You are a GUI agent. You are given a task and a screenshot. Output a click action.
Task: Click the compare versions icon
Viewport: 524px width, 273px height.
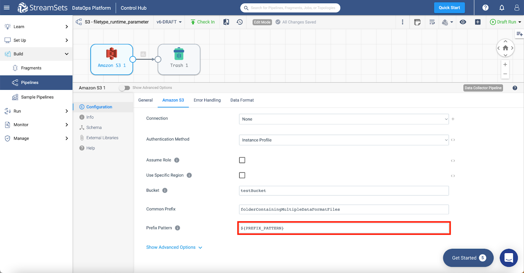coord(226,22)
